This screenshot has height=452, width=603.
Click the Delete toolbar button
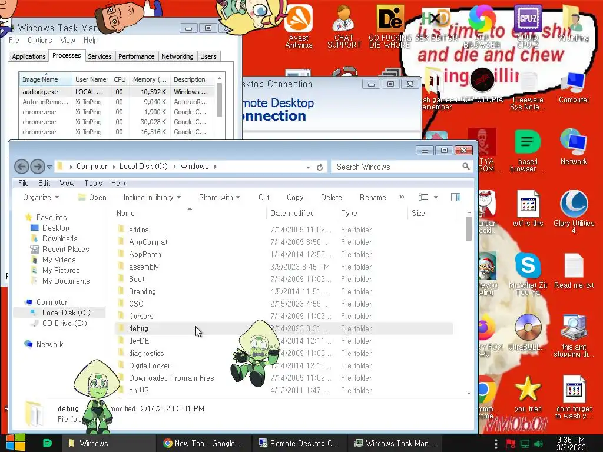point(331,197)
